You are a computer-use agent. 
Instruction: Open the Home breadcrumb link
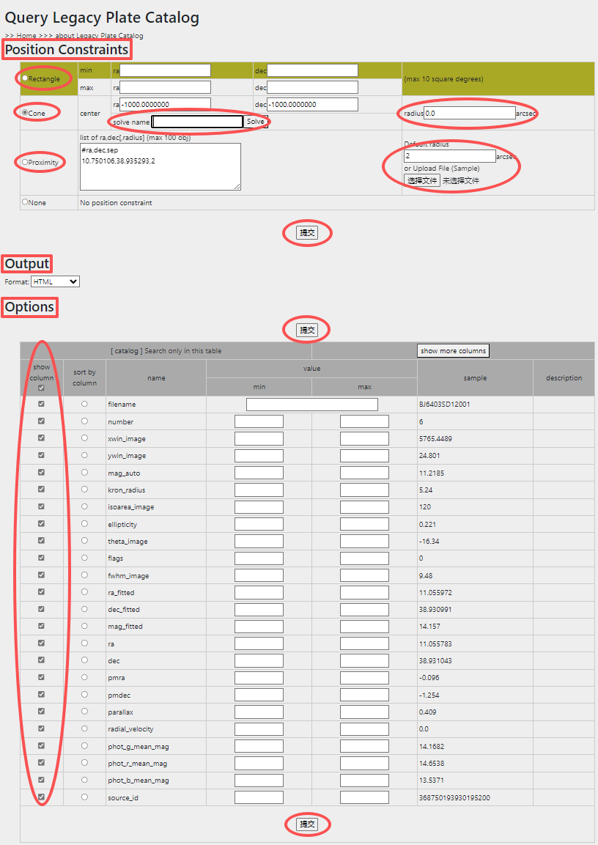pos(26,35)
